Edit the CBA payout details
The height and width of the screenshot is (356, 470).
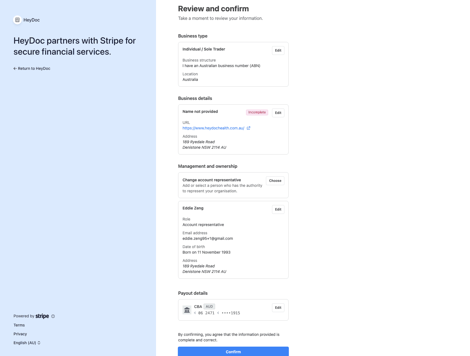[278, 307]
